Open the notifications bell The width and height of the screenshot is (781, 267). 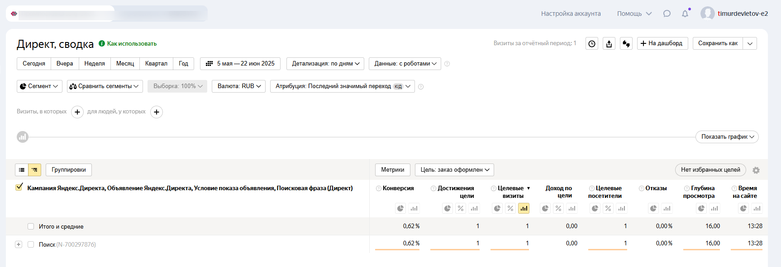coord(685,14)
